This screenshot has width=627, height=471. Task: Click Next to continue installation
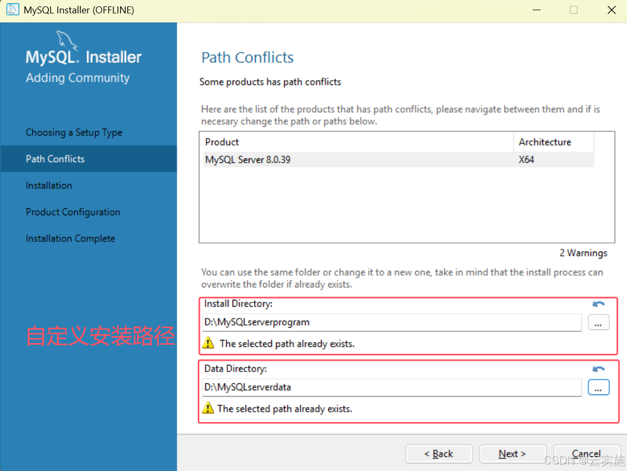click(x=512, y=454)
